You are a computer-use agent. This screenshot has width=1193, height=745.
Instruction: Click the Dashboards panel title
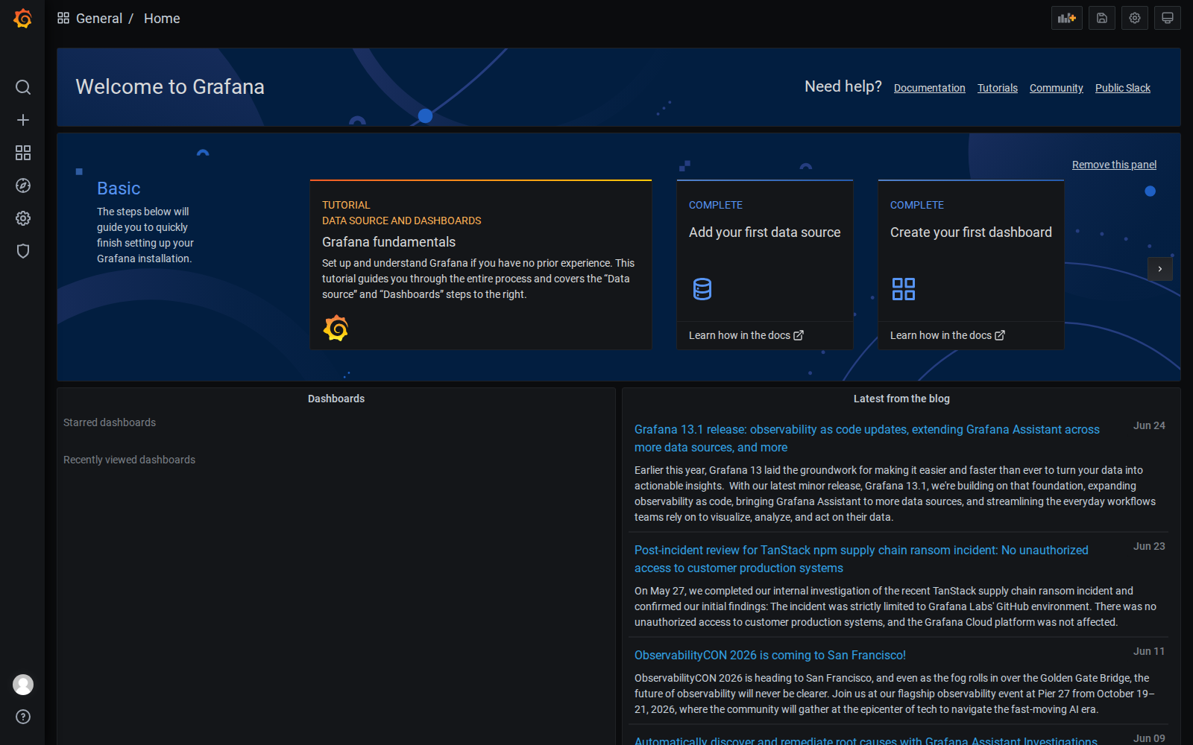(336, 399)
